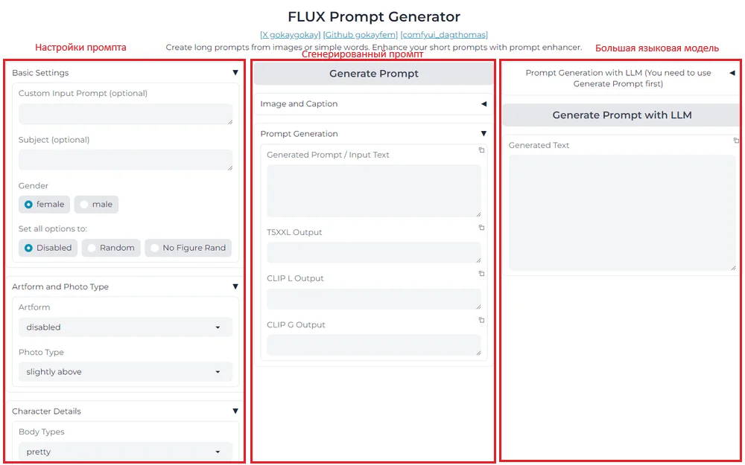
Task: Copy the CLIP G Output text
Action: click(481, 320)
